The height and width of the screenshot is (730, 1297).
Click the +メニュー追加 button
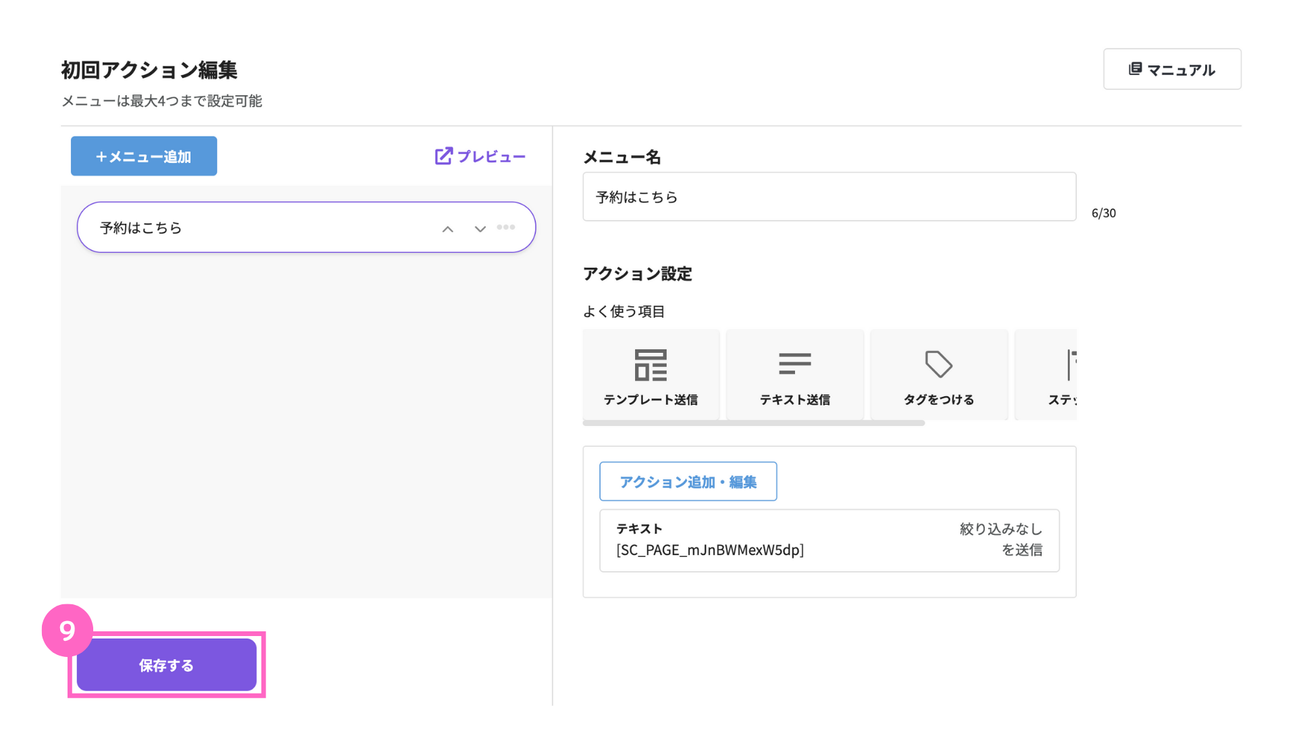coord(144,156)
